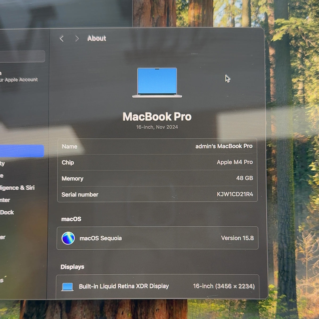Click the macOS section heading
Image resolution: width=319 pixels, height=319 pixels.
point(71,219)
